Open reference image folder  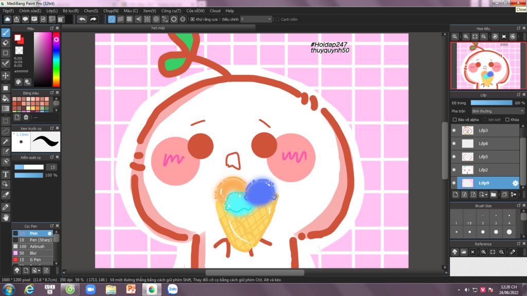click(464, 252)
